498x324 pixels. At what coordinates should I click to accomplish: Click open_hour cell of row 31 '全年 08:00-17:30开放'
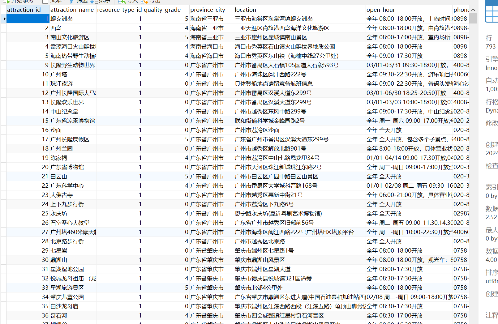tap(409, 269)
